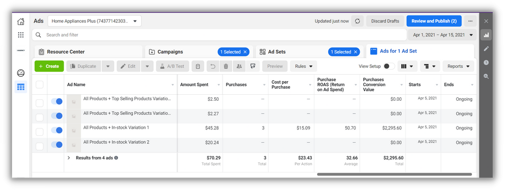
Task: Open account overview gauge icon in sidebar
Action: click(x=21, y=73)
